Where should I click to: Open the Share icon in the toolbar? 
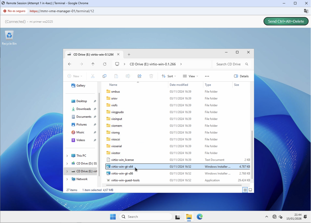pos(139,76)
